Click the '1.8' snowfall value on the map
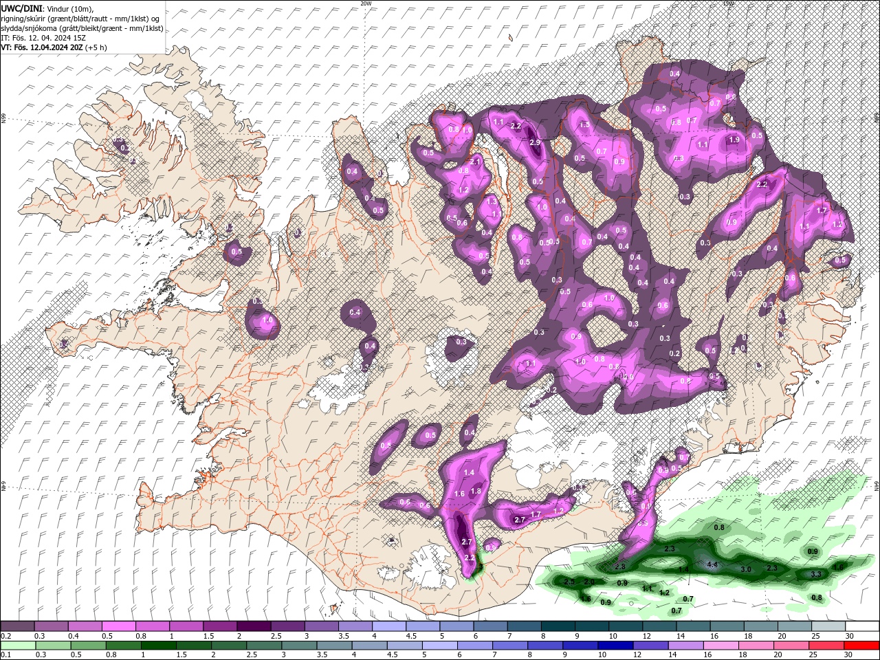The width and height of the screenshot is (880, 660). 475,491
